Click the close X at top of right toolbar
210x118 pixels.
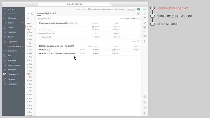click(x=145, y=9)
